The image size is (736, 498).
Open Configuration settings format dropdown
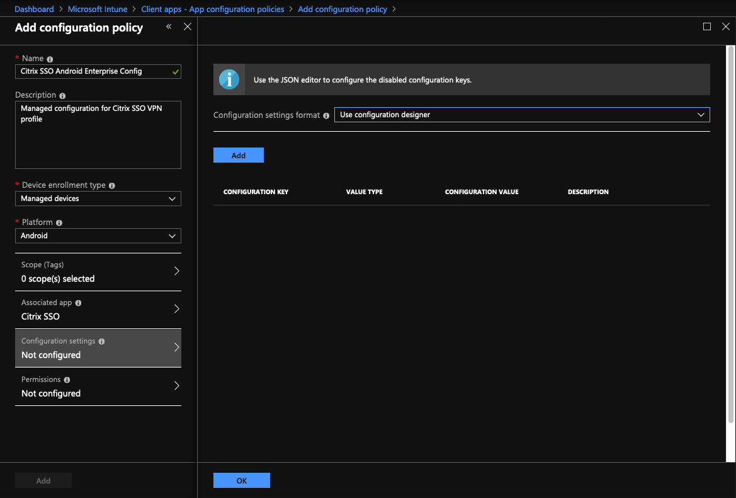coord(521,115)
